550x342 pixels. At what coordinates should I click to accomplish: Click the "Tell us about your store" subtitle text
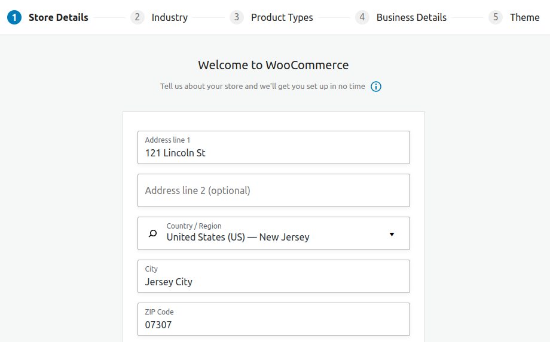(262, 87)
